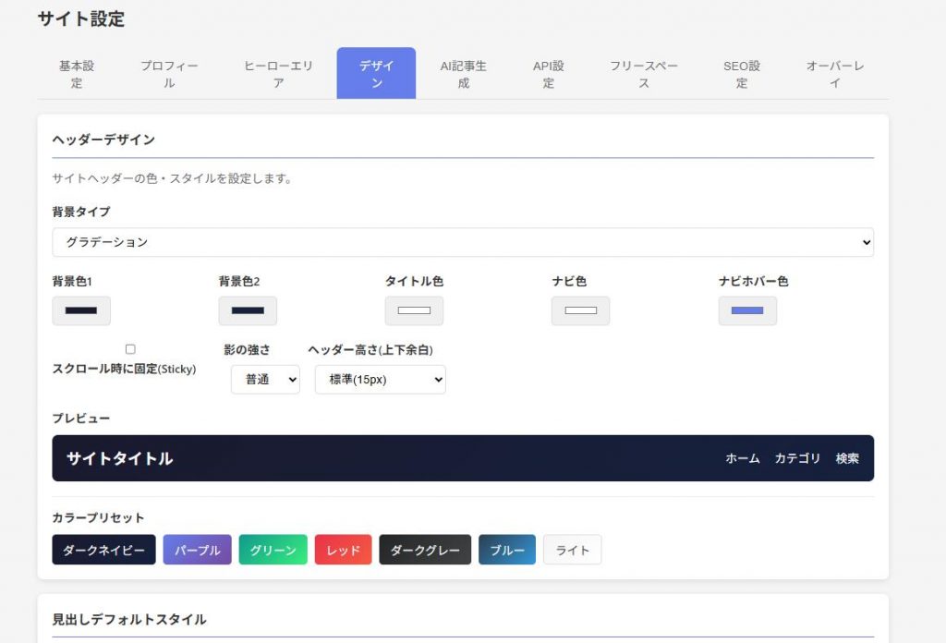Screen dimensions: 946x643
Task: Switch to the 基本設定 tab
Action: click(x=77, y=74)
